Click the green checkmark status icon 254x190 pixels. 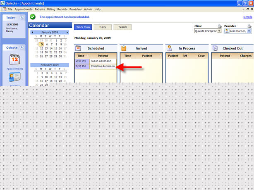(33, 17)
